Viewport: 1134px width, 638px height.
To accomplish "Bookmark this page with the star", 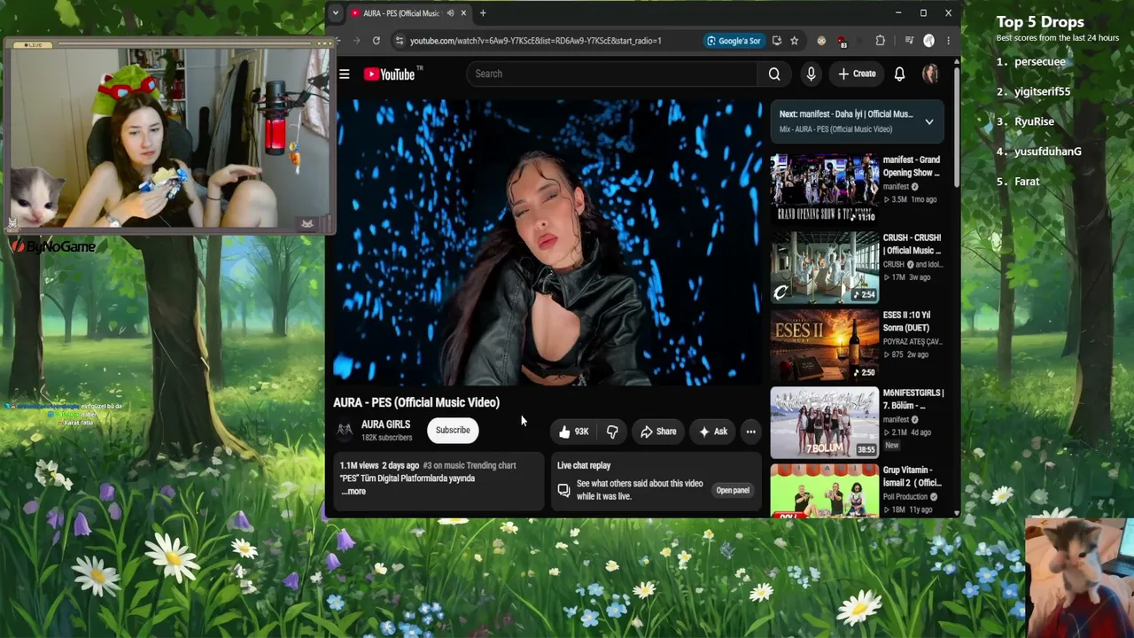I will [795, 41].
